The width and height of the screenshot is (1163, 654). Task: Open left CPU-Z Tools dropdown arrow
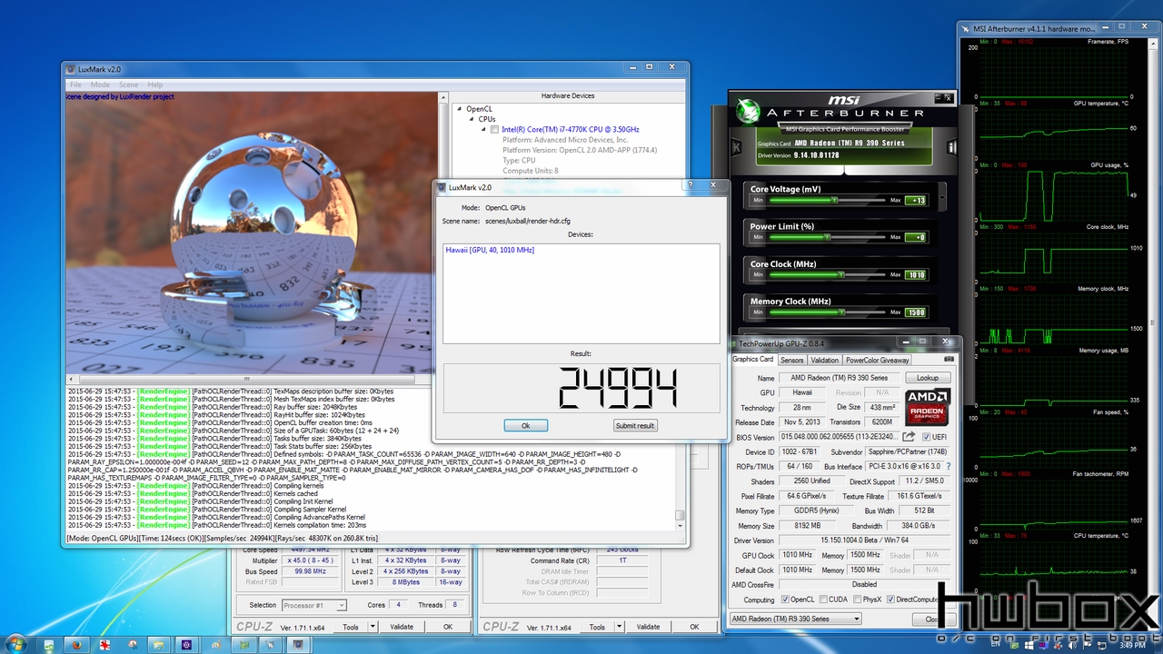(373, 627)
